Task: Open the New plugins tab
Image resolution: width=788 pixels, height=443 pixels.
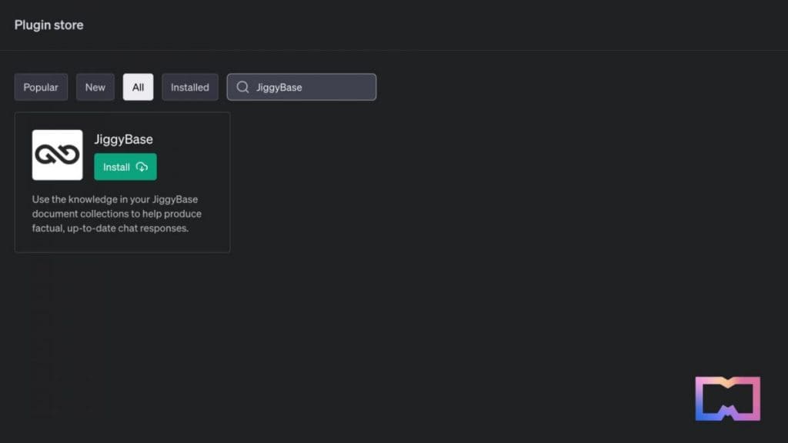Action: 95,88
